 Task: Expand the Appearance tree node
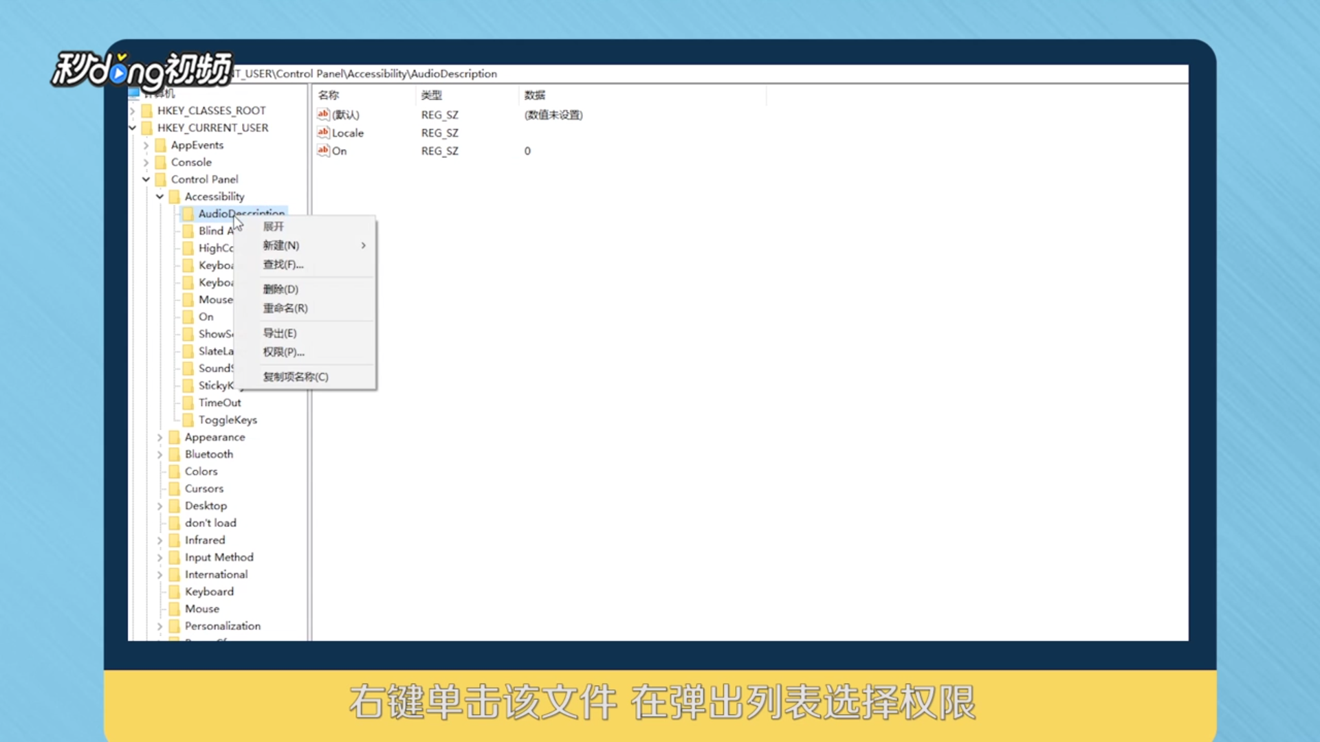tap(160, 437)
